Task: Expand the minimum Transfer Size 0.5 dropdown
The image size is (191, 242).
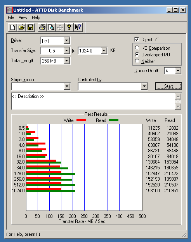Action: point(66,50)
